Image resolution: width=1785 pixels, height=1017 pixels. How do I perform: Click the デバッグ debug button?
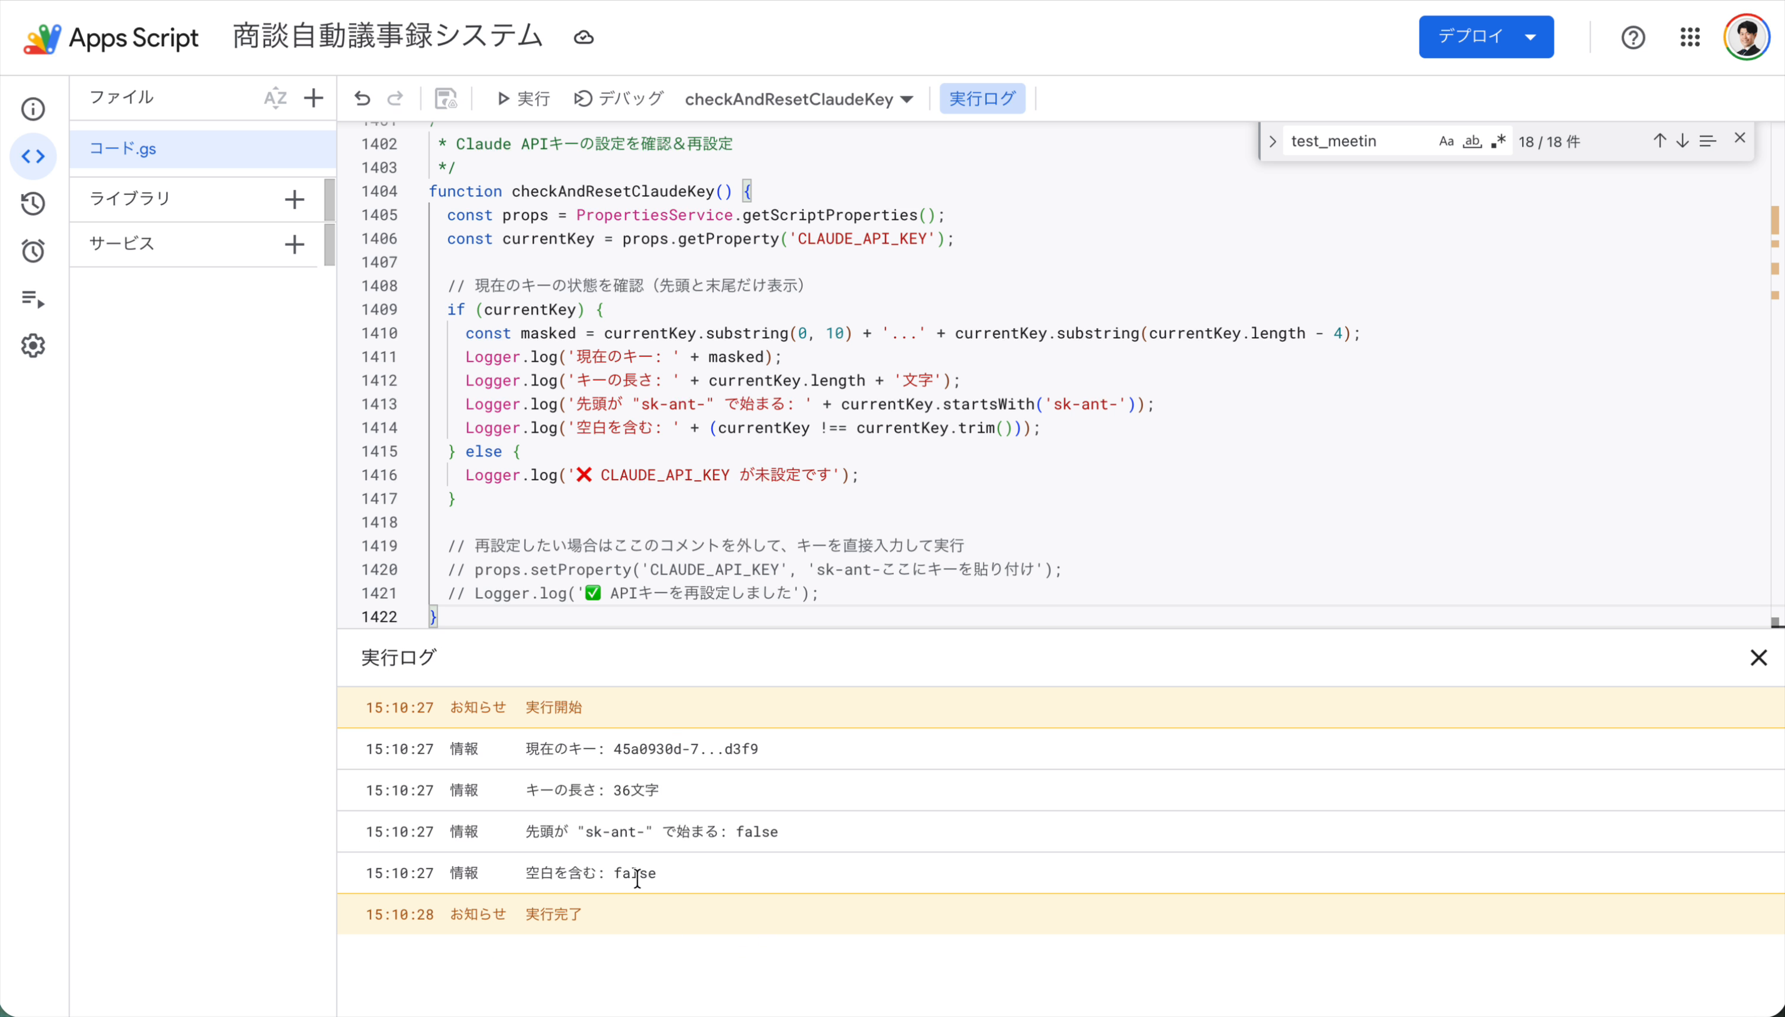(618, 99)
